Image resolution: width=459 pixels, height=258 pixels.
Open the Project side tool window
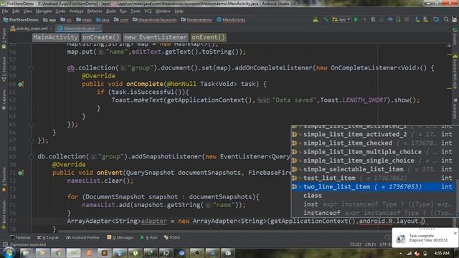pyautogui.click(x=4, y=38)
